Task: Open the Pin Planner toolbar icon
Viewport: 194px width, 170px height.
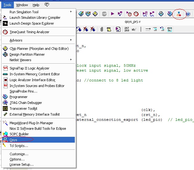Action: coord(88,14)
